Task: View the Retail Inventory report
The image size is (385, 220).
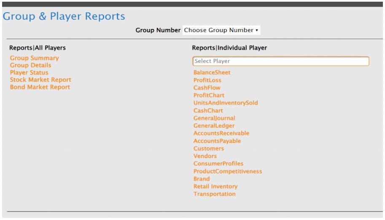Action: (215, 187)
